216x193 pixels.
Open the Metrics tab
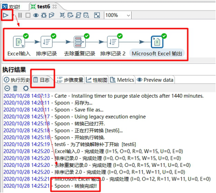click(x=122, y=80)
